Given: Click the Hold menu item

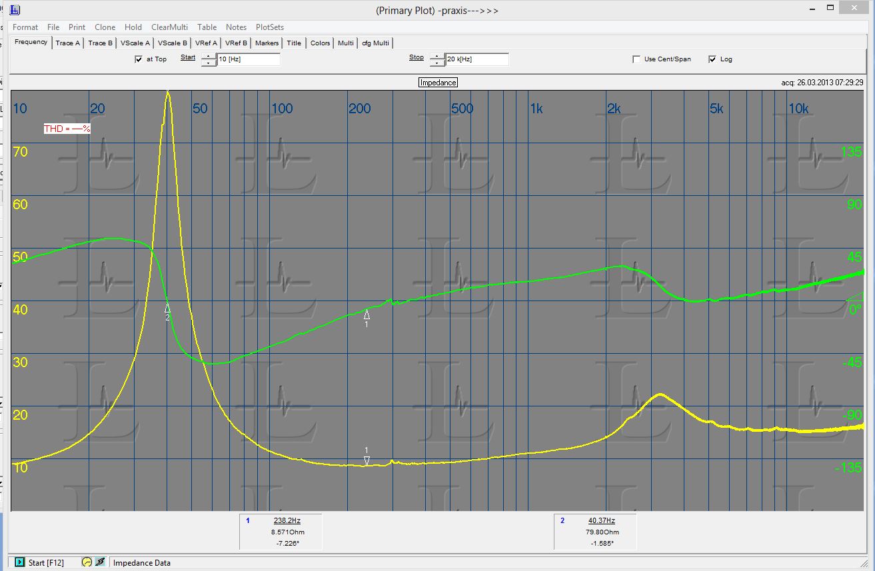Looking at the screenshot, I should point(133,27).
